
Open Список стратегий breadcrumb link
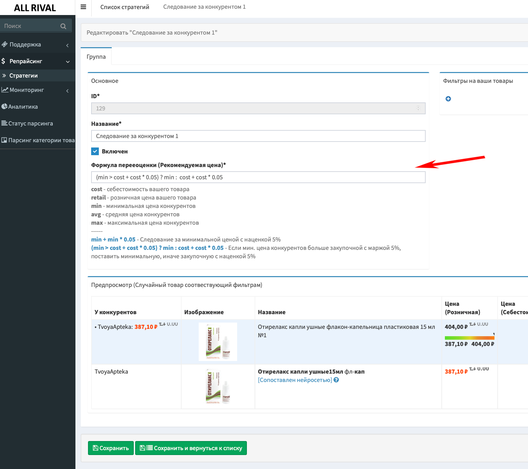tap(125, 7)
